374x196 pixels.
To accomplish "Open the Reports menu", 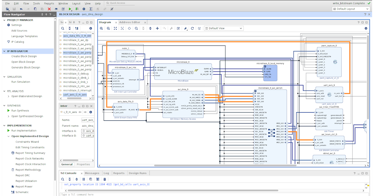I will pyautogui.click(x=49, y=3).
